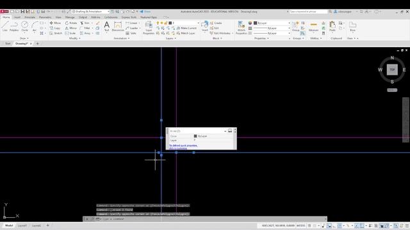Expand the Modify panel

74,38
